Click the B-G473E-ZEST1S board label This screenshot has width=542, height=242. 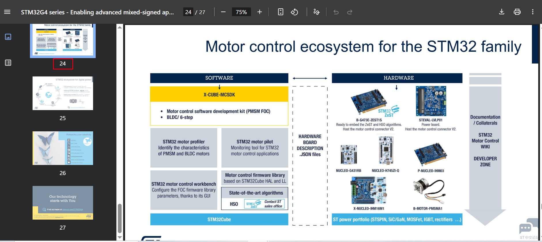point(369,120)
